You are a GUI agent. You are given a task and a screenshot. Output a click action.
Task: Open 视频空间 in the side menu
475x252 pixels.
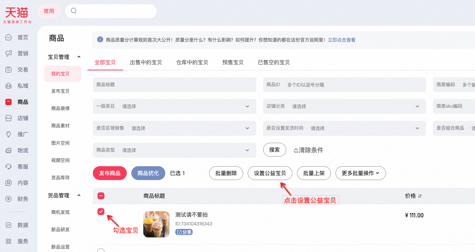click(x=60, y=160)
